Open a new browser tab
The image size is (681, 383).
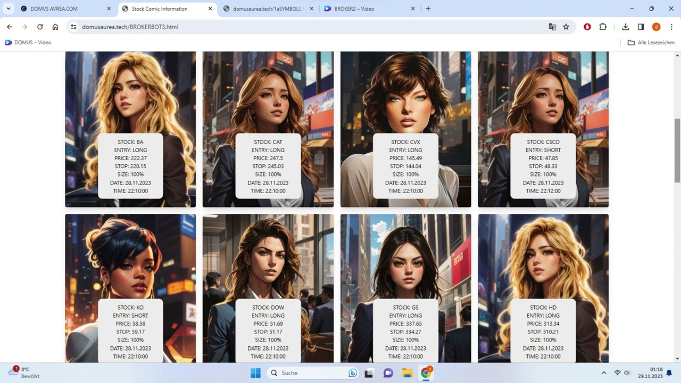coord(428,9)
